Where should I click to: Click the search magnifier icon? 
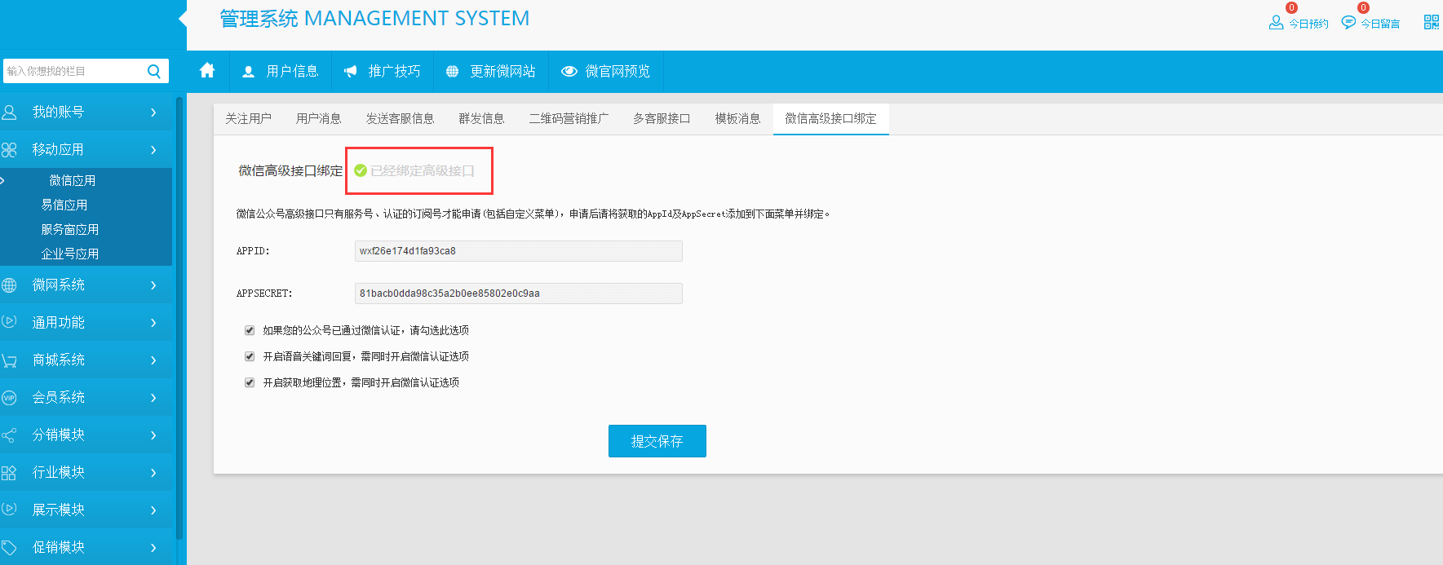click(x=153, y=71)
